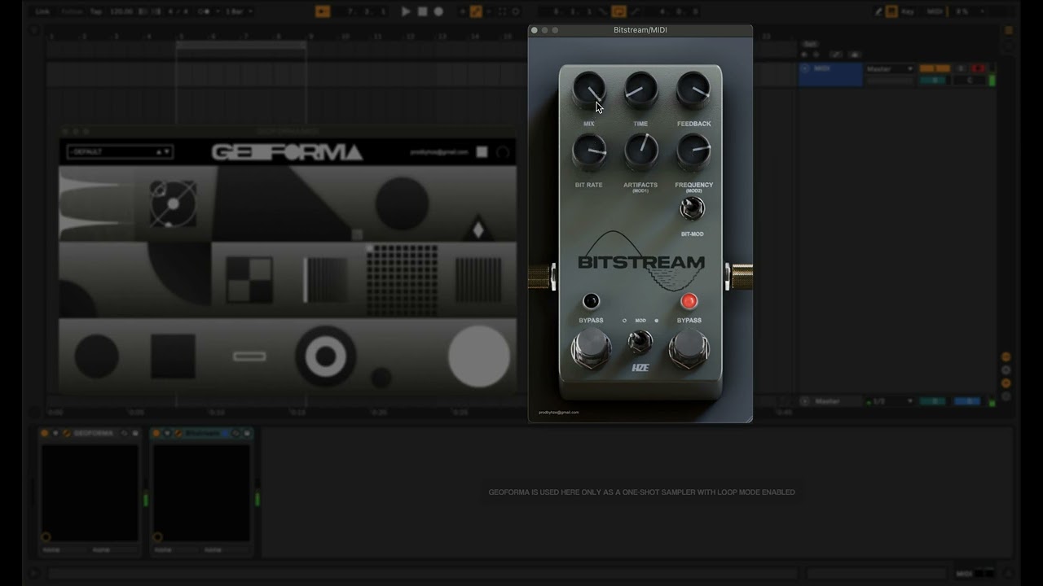Collapse the Bitstream device triangle

[167, 433]
